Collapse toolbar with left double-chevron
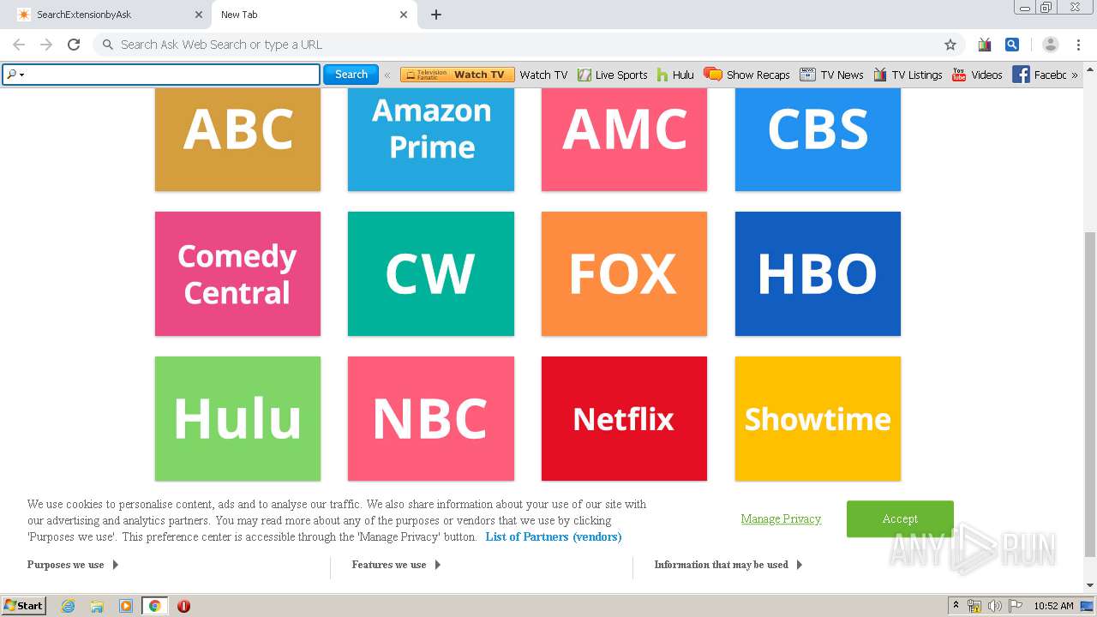The height and width of the screenshot is (617, 1097). pos(387,75)
